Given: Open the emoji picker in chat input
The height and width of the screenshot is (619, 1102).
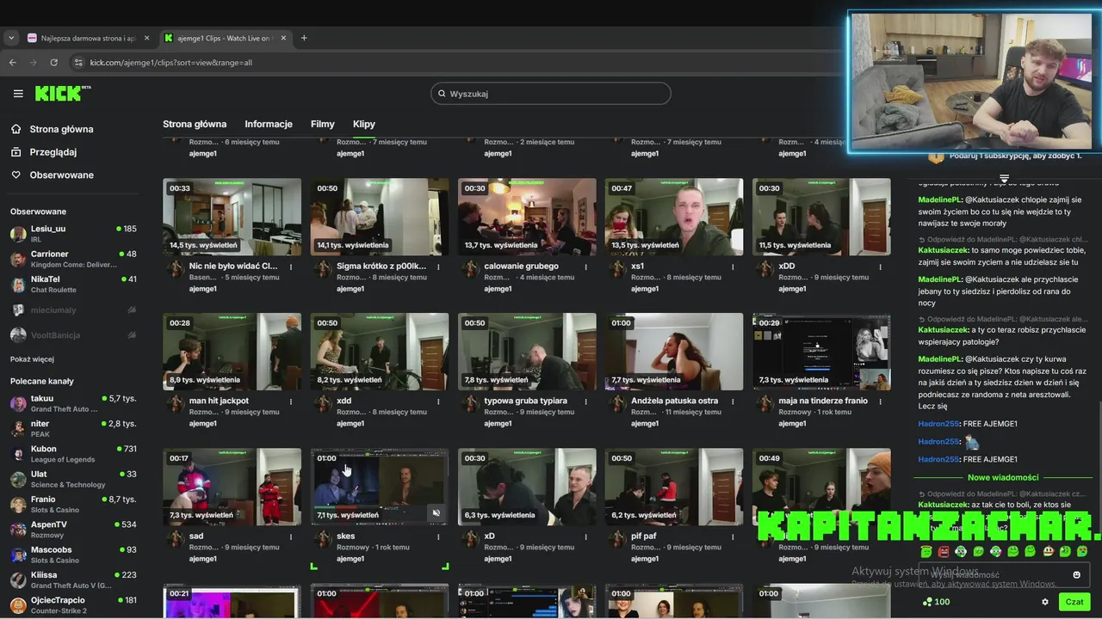Looking at the screenshot, I should coord(1077,575).
